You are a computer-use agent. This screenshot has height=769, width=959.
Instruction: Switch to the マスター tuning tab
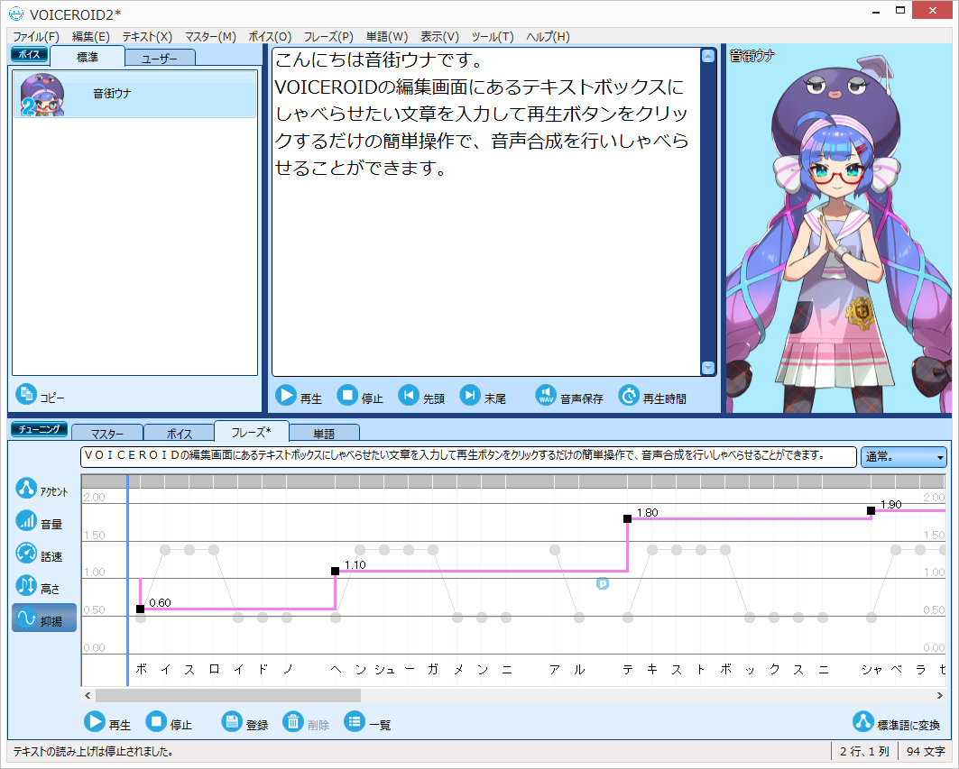point(107,433)
